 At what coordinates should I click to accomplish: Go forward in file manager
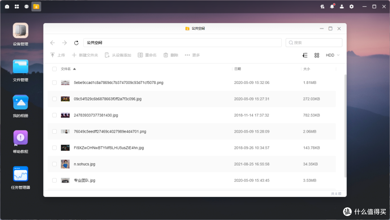pos(64,43)
